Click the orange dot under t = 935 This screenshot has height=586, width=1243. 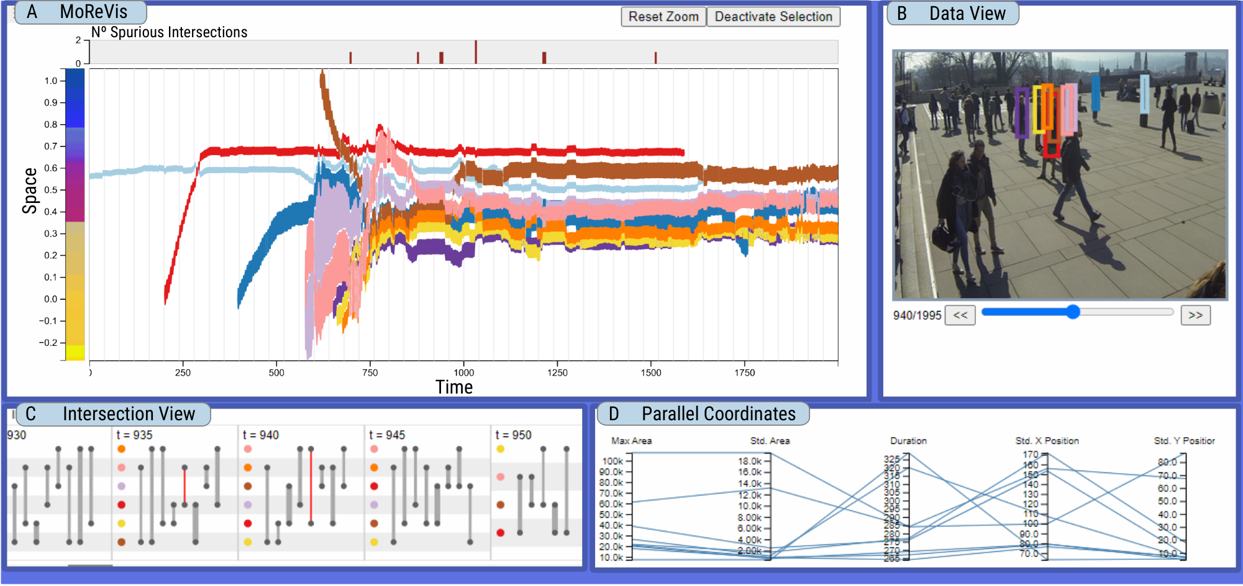[121, 449]
